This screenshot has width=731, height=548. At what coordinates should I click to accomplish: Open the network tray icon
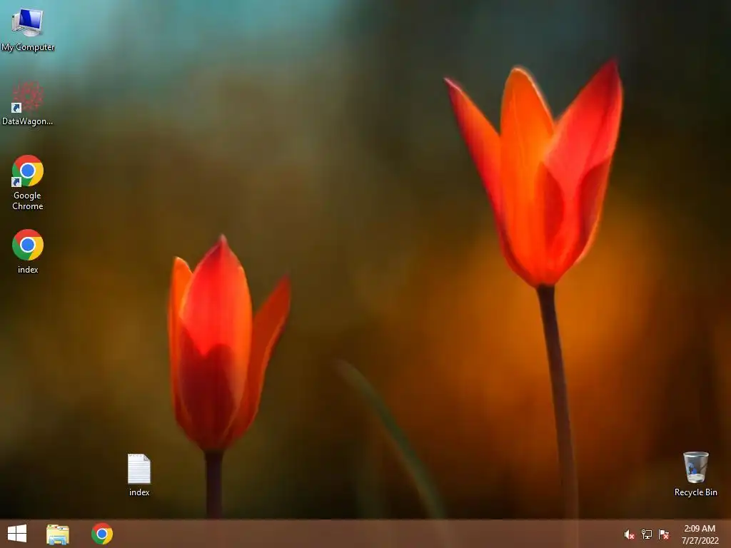coord(647,534)
